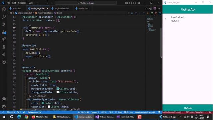The height and width of the screenshot is (120, 213).
Task: Open Microsoft Edge from taskbar
Action: tap(19, 117)
